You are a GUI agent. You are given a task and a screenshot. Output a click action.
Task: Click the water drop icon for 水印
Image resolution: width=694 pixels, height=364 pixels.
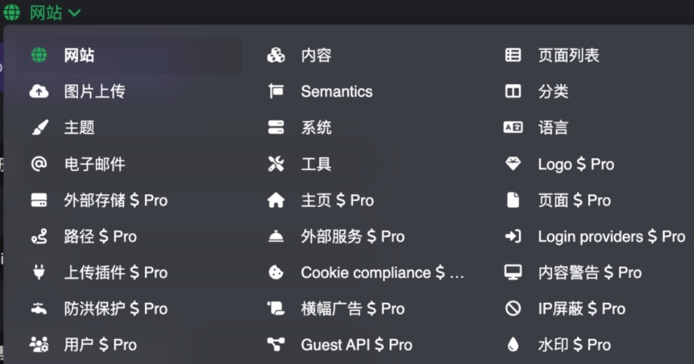coord(513,345)
